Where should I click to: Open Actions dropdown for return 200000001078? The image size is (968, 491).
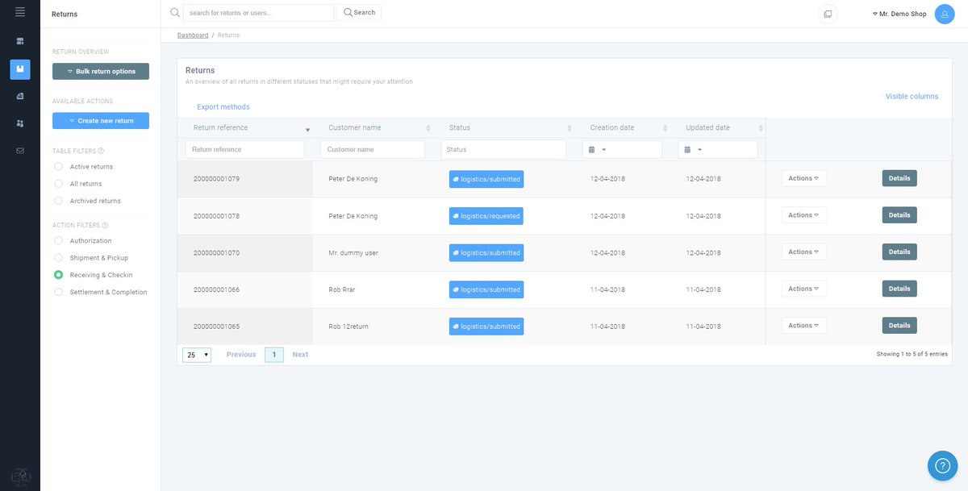point(804,215)
